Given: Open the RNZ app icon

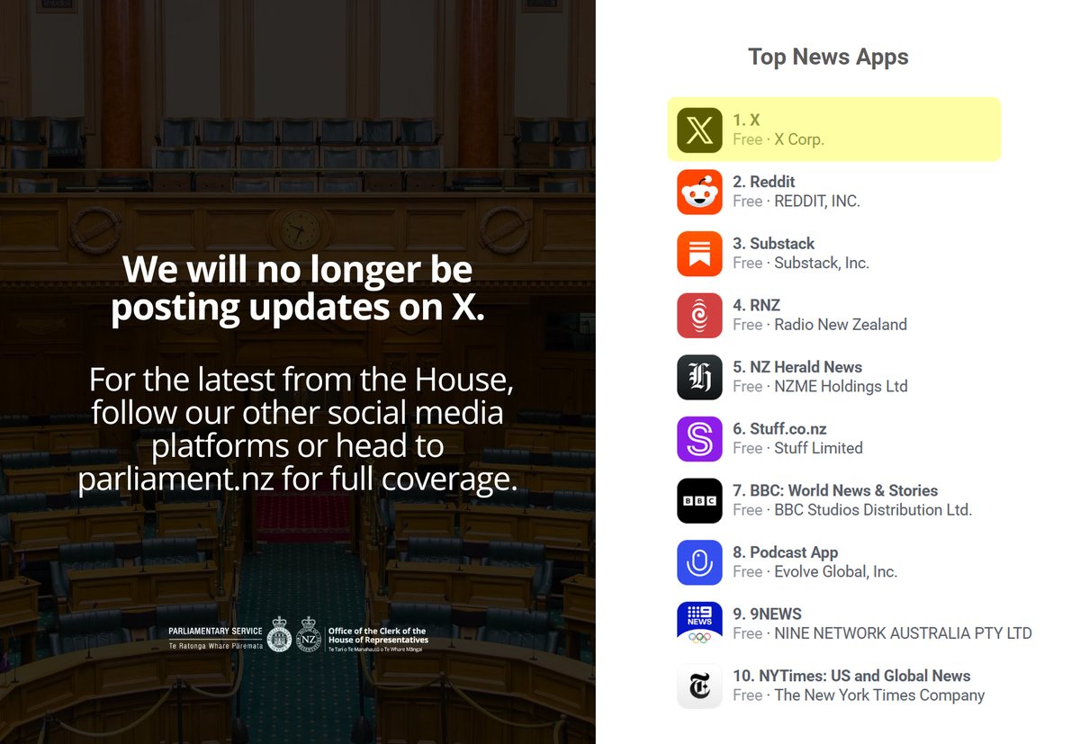Looking at the screenshot, I should click(x=699, y=316).
